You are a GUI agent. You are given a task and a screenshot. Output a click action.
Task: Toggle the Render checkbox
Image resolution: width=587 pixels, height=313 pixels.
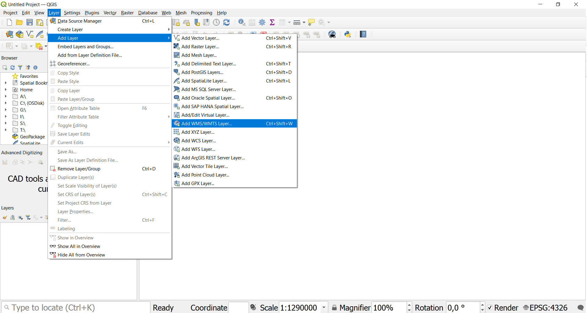pyautogui.click(x=490, y=308)
